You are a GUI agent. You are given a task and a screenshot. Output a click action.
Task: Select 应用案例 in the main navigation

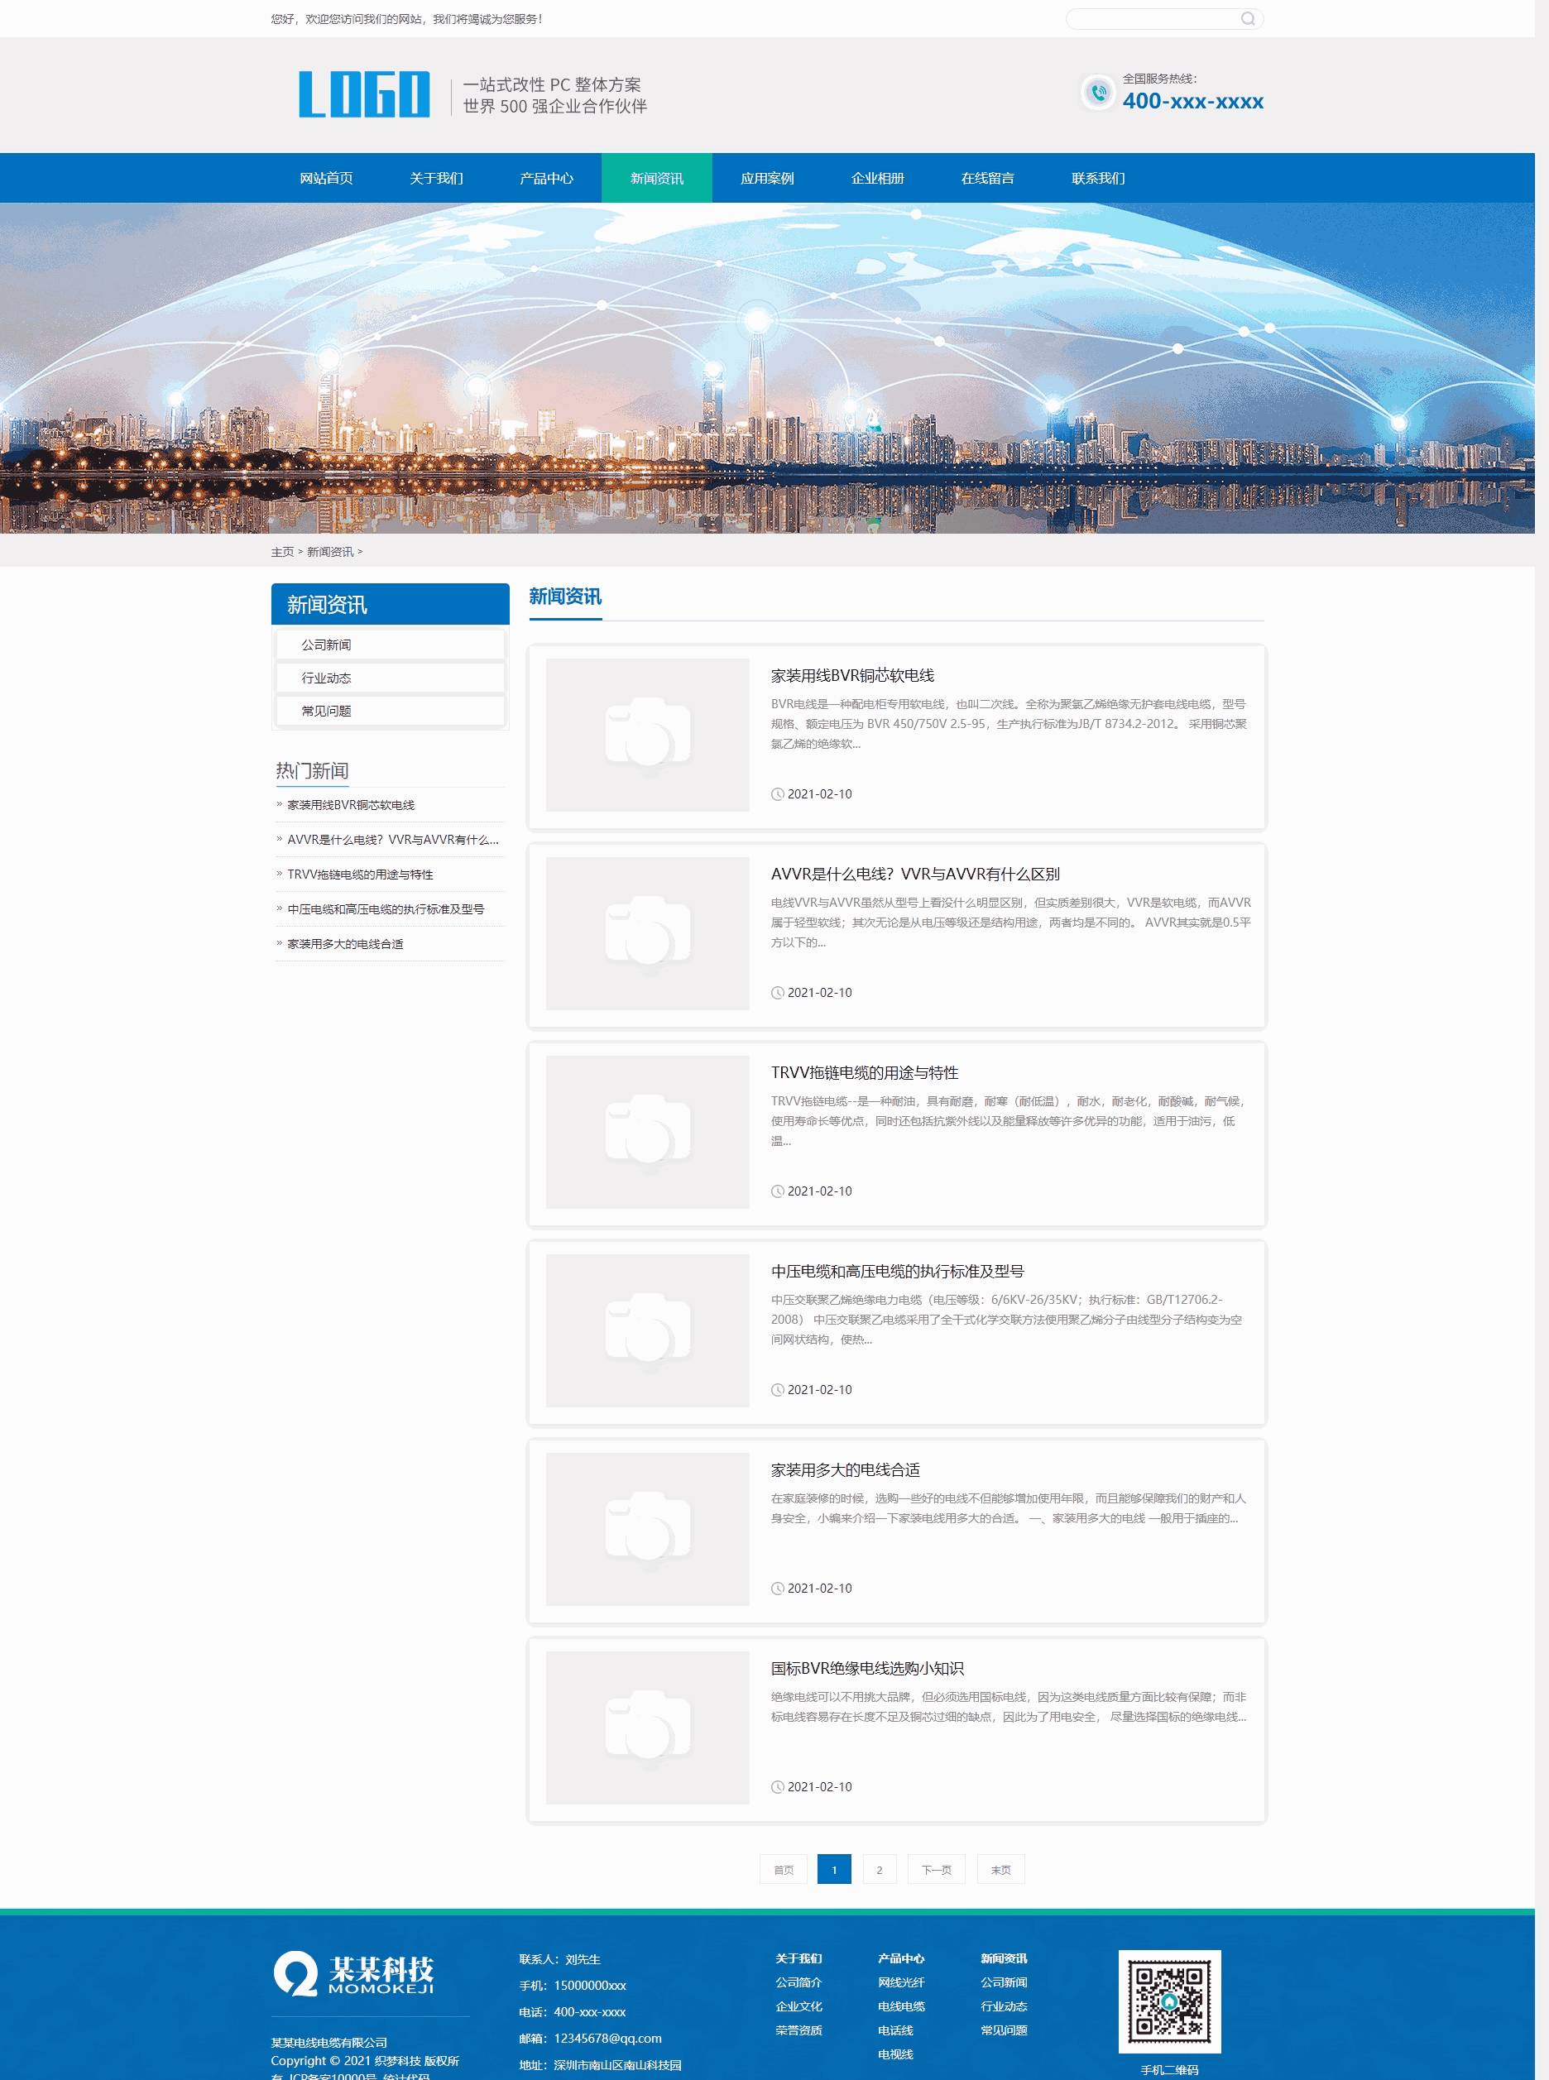click(x=767, y=178)
